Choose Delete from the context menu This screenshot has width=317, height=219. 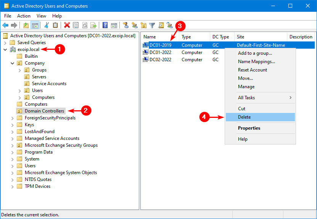(260, 117)
